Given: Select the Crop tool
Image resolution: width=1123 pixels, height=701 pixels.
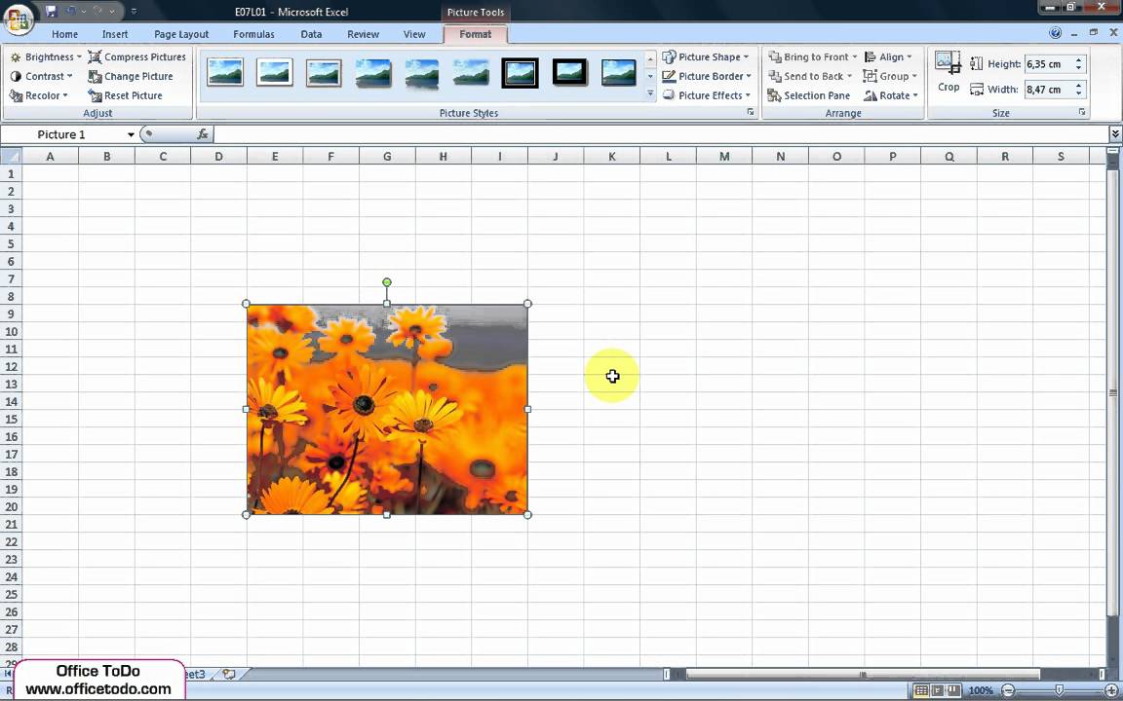Looking at the screenshot, I should (x=949, y=72).
